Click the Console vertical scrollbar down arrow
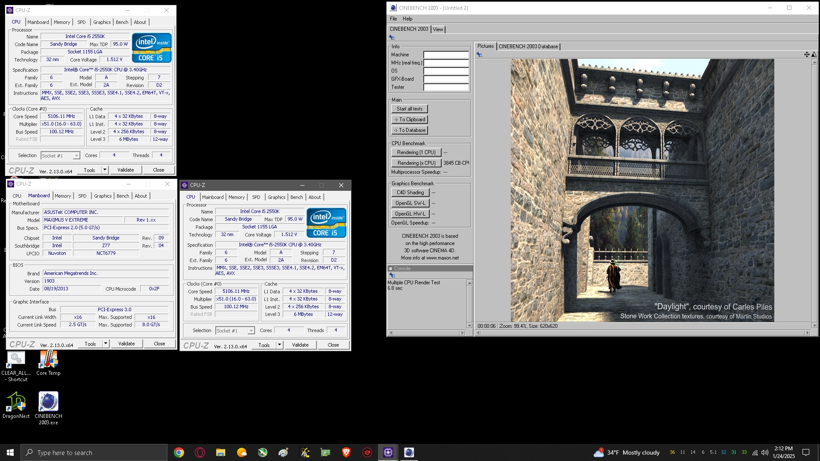Screen dimensions: 820x461 tap(469, 326)
